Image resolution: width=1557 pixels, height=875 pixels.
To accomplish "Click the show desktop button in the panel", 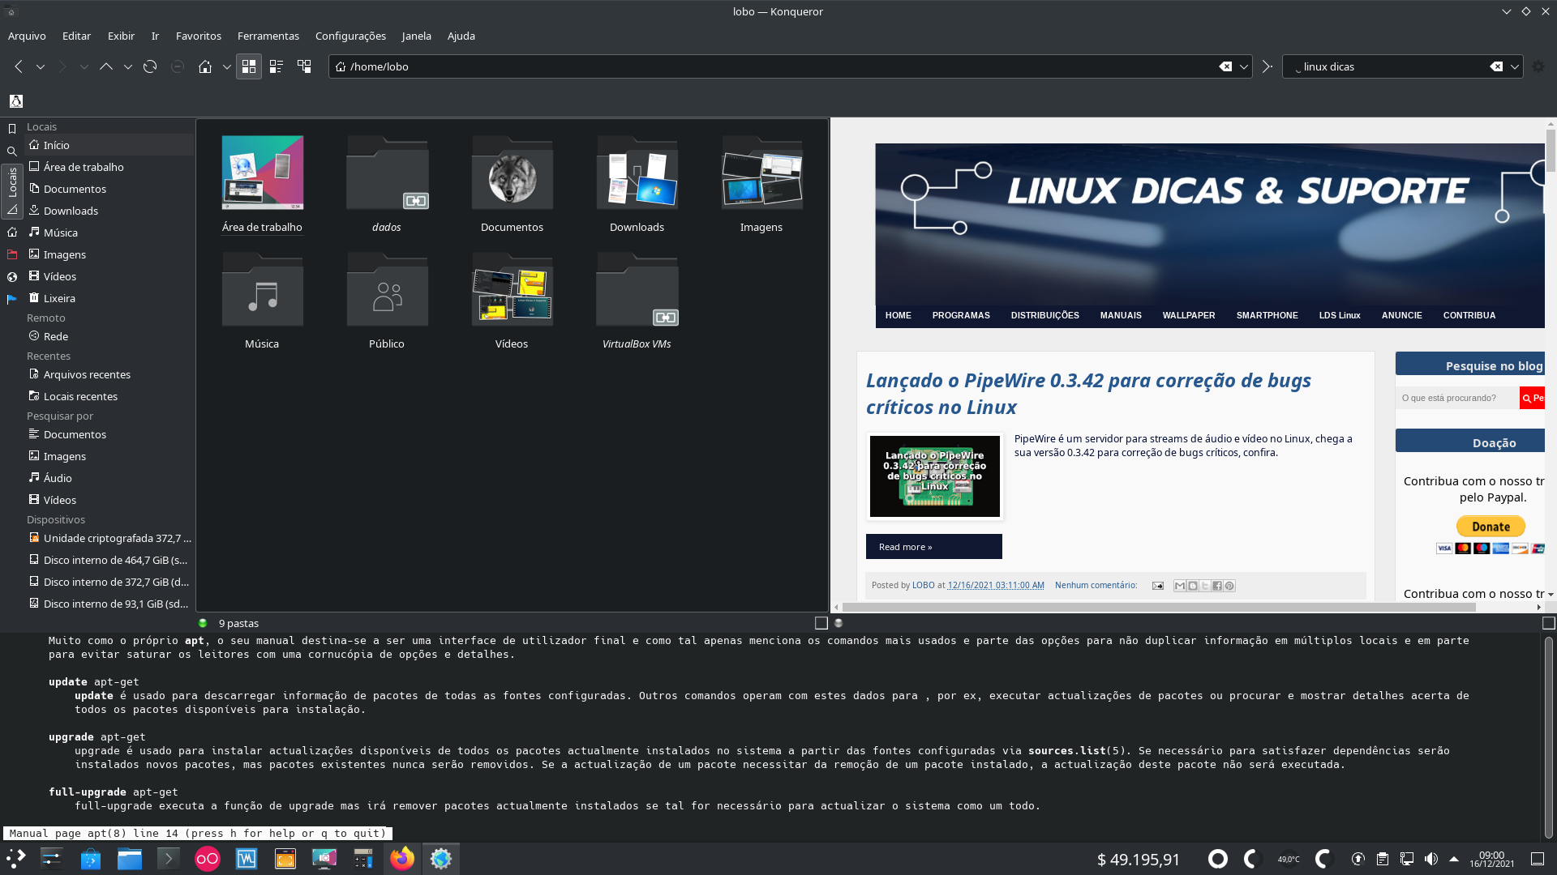I will pyautogui.click(x=1537, y=859).
